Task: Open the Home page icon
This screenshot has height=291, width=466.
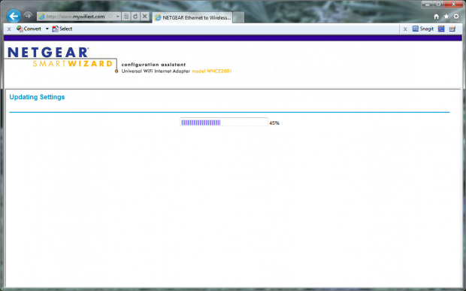Action: coord(436,17)
